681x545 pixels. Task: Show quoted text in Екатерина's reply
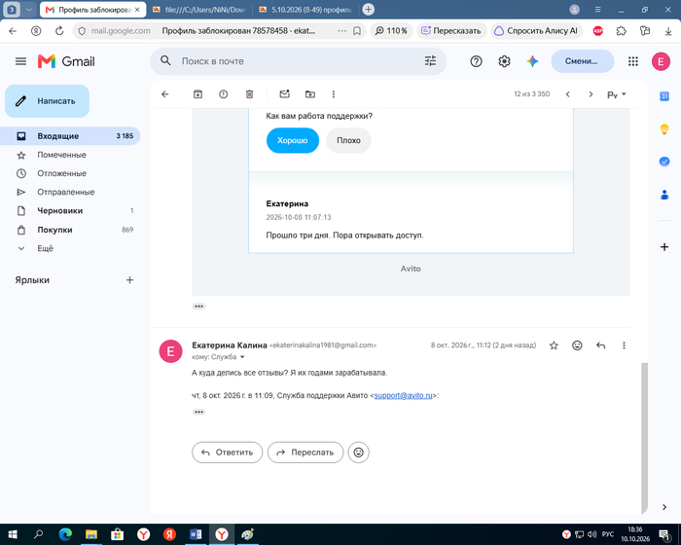(x=198, y=412)
